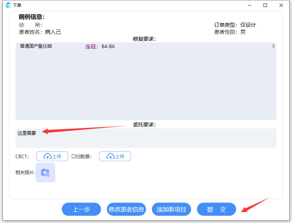Minimize the 下单 window

pos(250,5)
